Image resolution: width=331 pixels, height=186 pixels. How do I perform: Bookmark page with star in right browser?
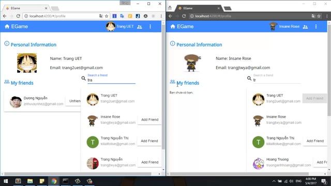click(x=319, y=16)
